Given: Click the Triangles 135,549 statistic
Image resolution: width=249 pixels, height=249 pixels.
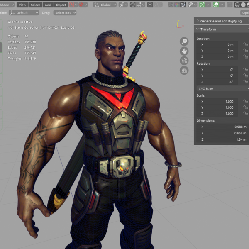Looking at the screenshot, I should [22, 59].
